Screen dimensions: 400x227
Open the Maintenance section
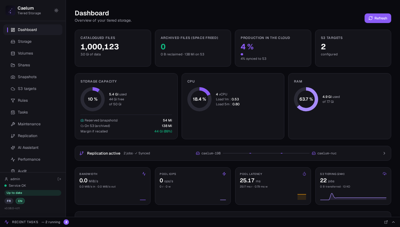coord(33,124)
